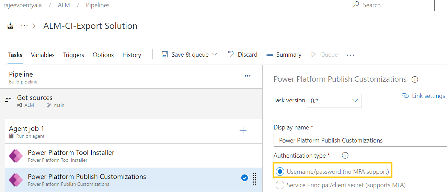Grab the drag handle on Publish Customizations task

point(254,179)
